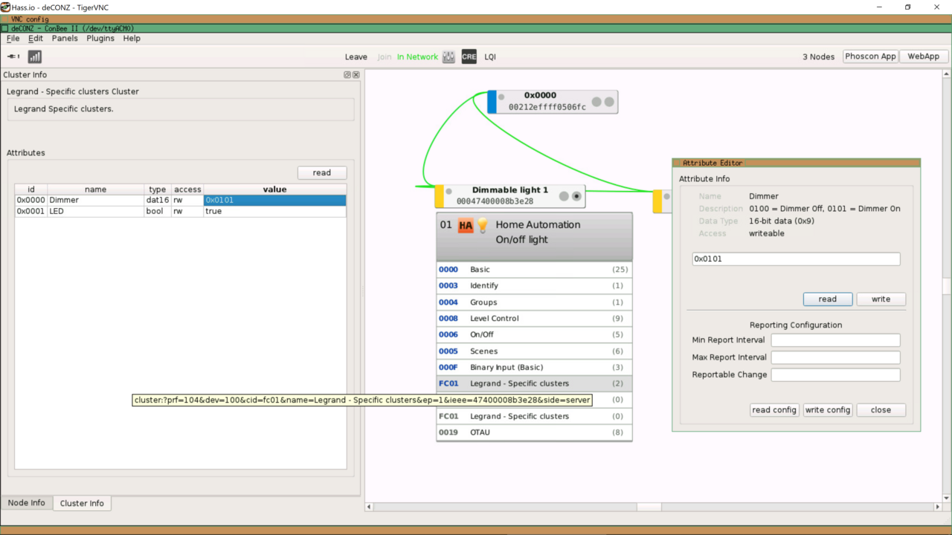Click the 0x0000 coordinator node title
This screenshot has width=952, height=535.
[x=540, y=95]
